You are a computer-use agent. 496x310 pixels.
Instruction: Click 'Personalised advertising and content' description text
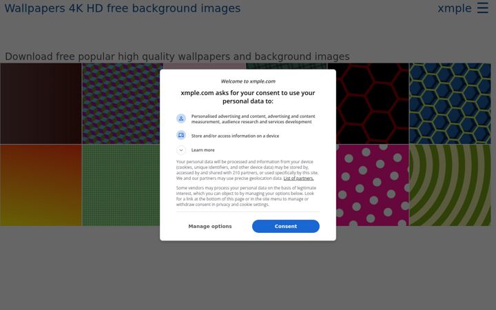[x=253, y=119]
